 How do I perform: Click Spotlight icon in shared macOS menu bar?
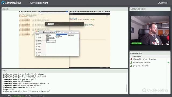pos(106,11)
